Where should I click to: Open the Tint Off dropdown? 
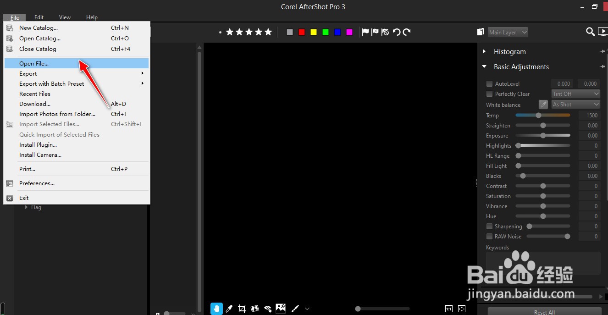[575, 94]
